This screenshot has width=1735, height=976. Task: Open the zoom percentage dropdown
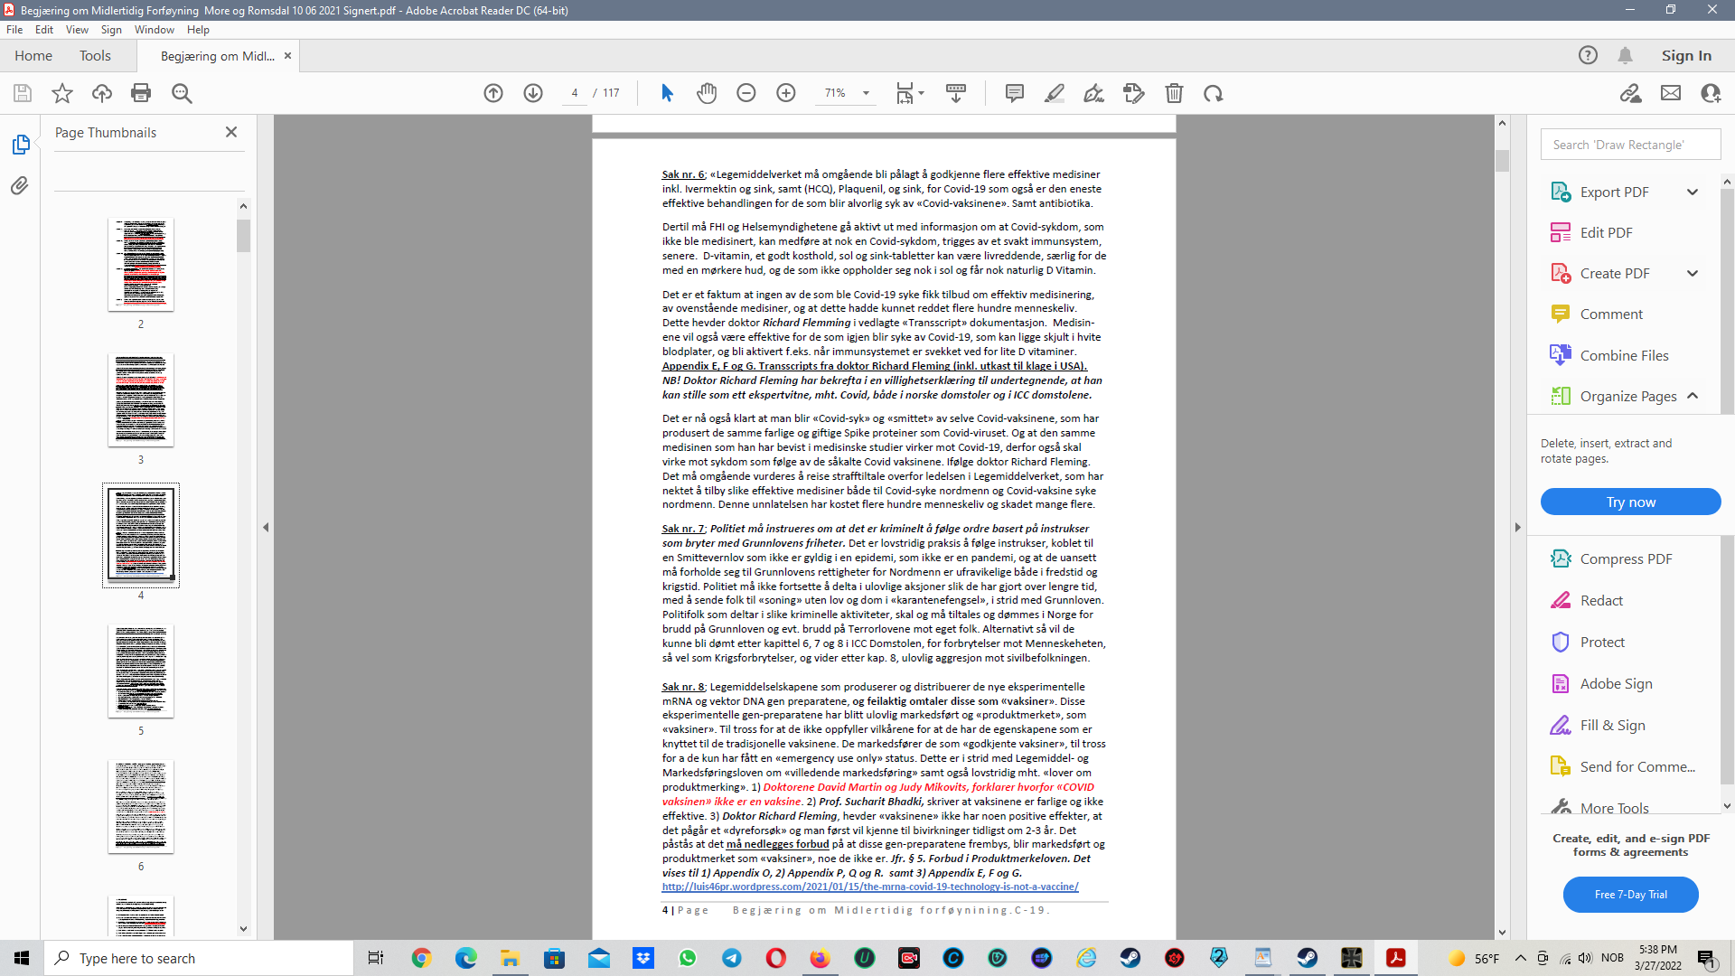tap(866, 93)
